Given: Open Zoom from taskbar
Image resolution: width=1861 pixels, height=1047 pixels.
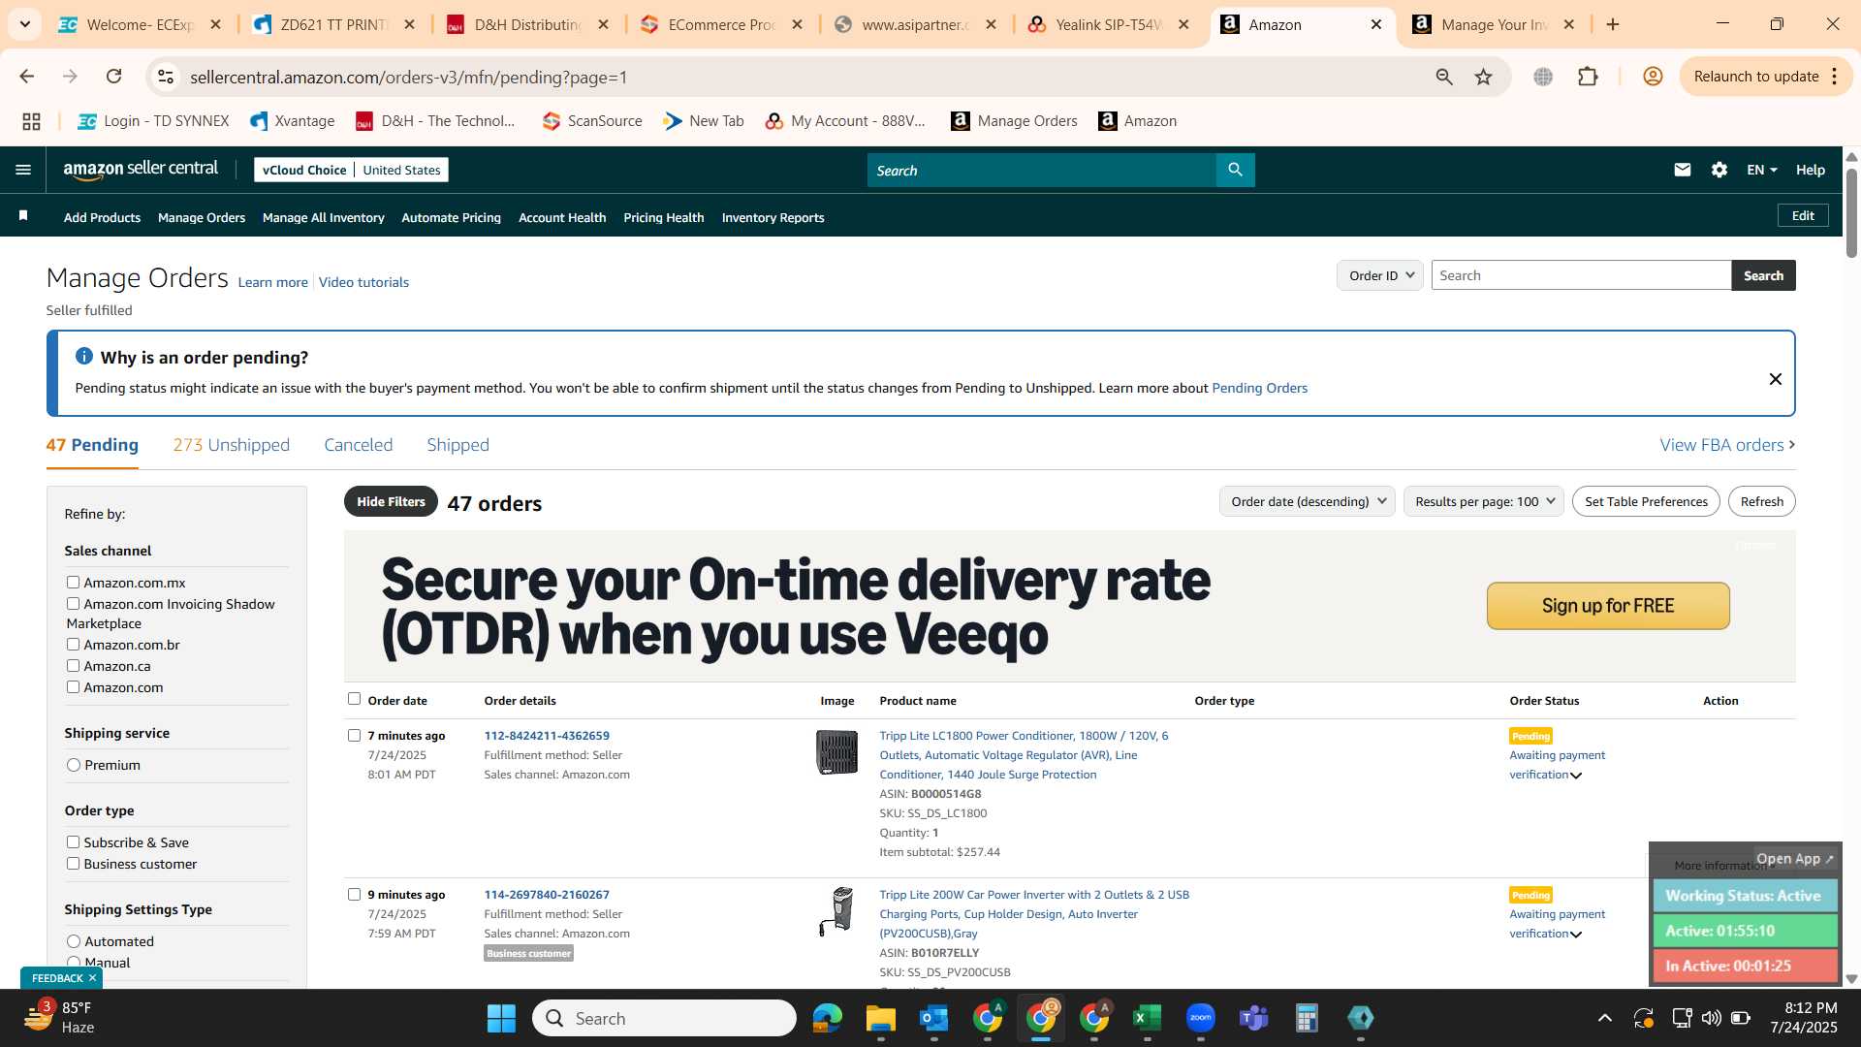Looking at the screenshot, I should (1200, 1018).
